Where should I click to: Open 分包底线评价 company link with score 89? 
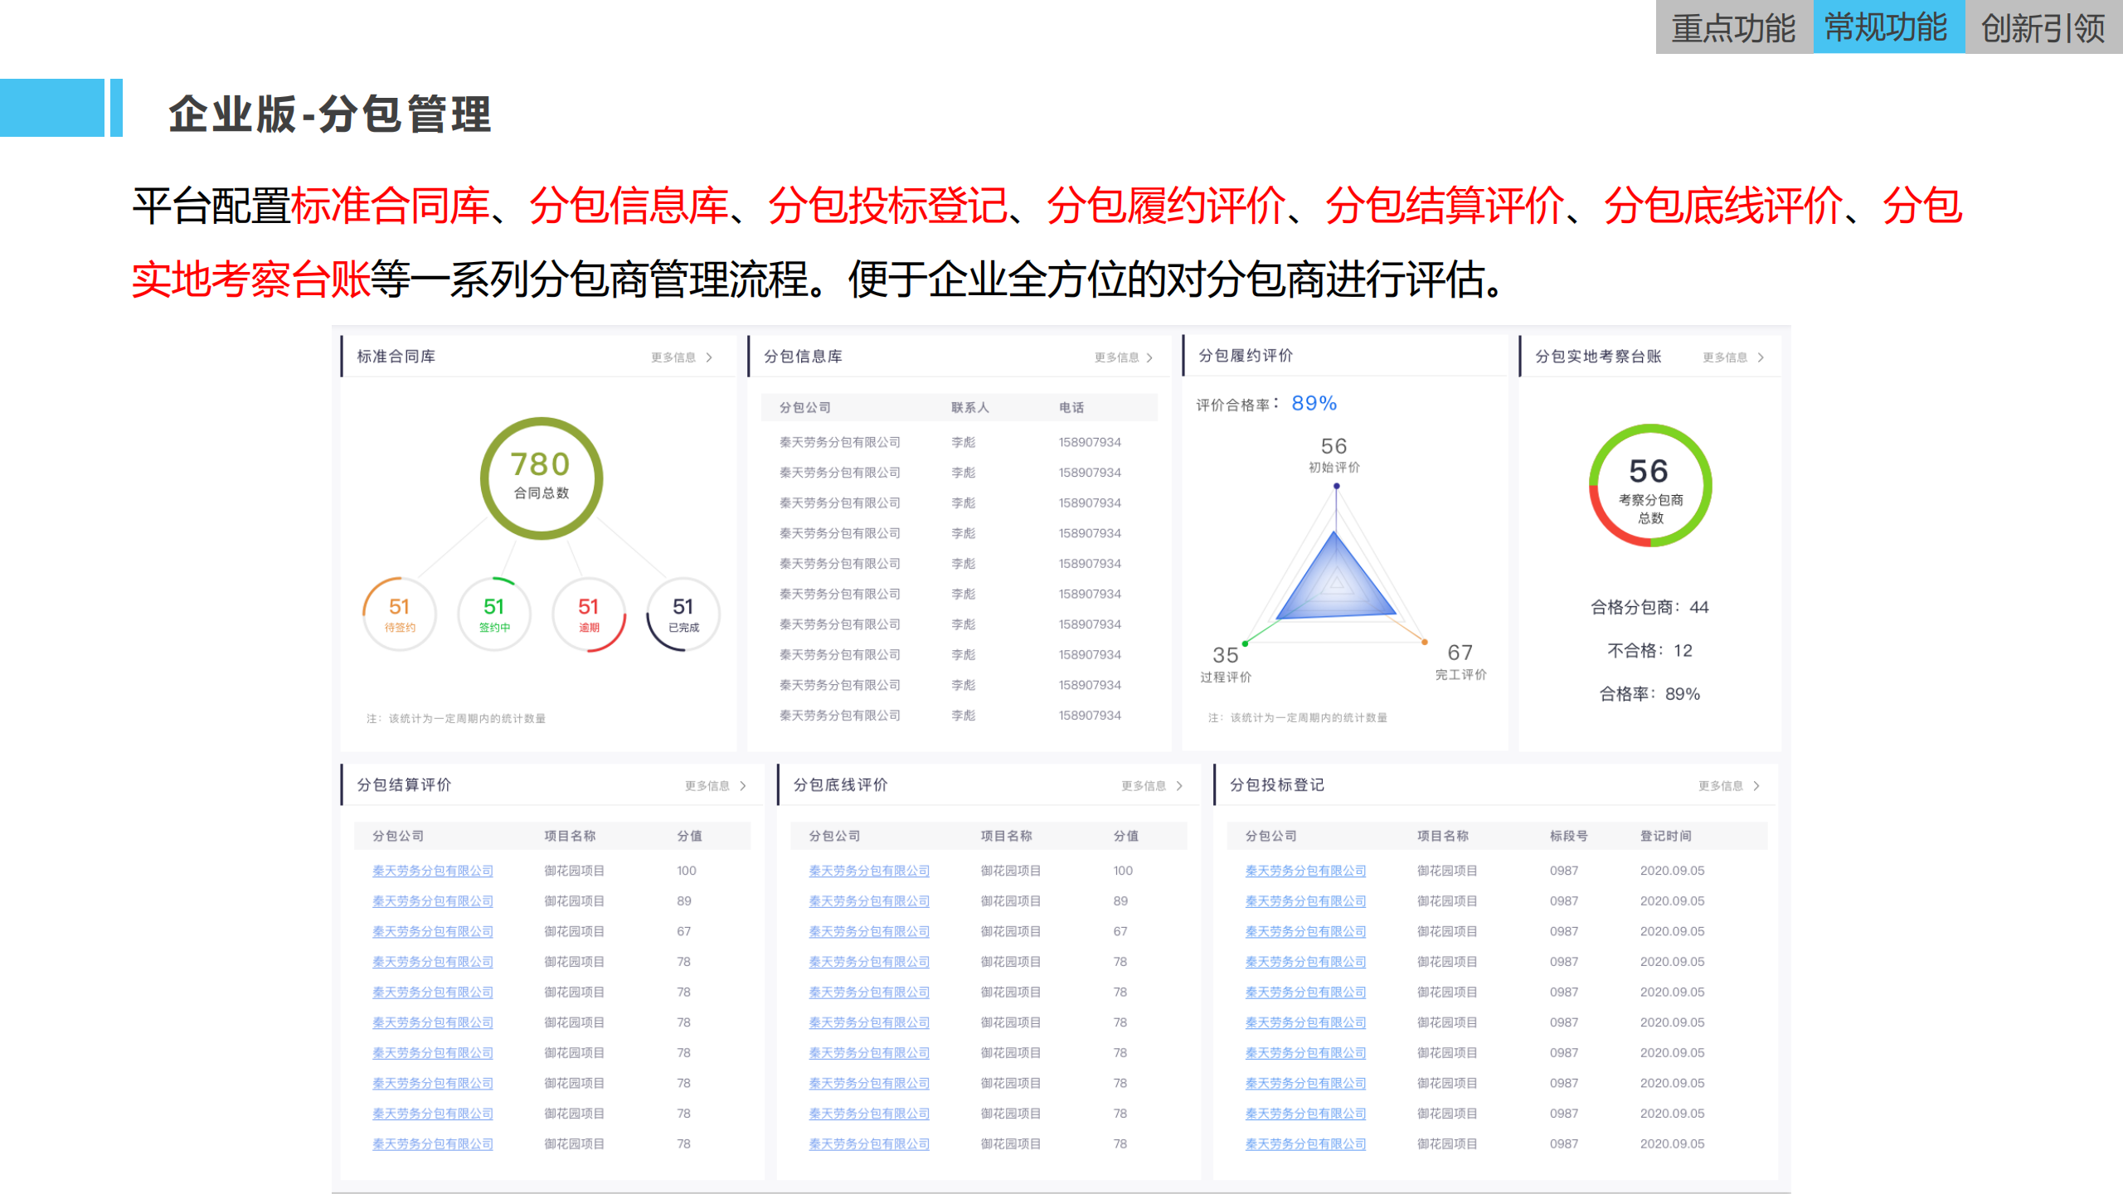869,901
